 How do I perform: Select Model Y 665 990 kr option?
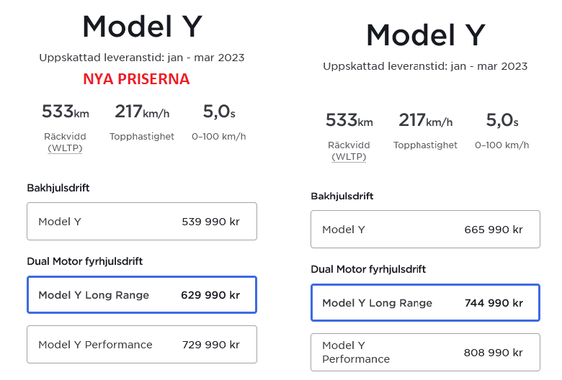(x=425, y=229)
